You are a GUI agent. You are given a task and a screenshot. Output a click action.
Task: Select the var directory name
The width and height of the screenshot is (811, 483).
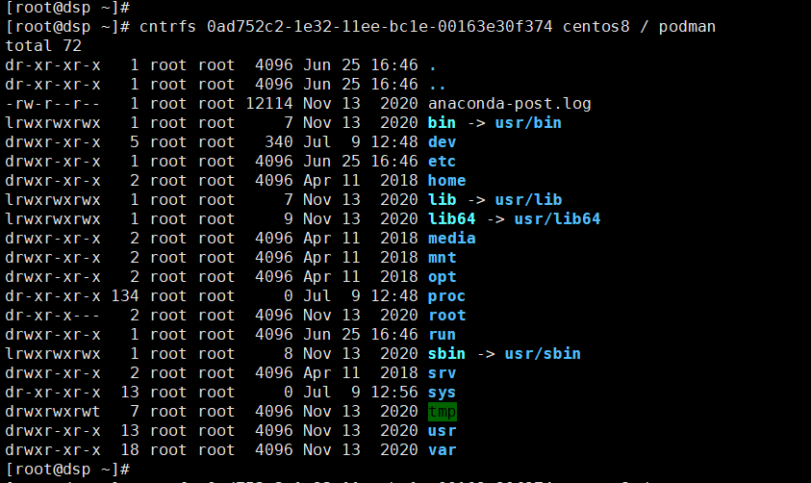442,450
